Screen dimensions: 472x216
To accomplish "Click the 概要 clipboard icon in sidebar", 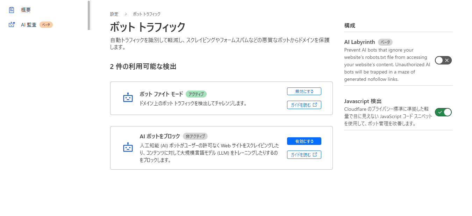I will click(x=12, y=10).
